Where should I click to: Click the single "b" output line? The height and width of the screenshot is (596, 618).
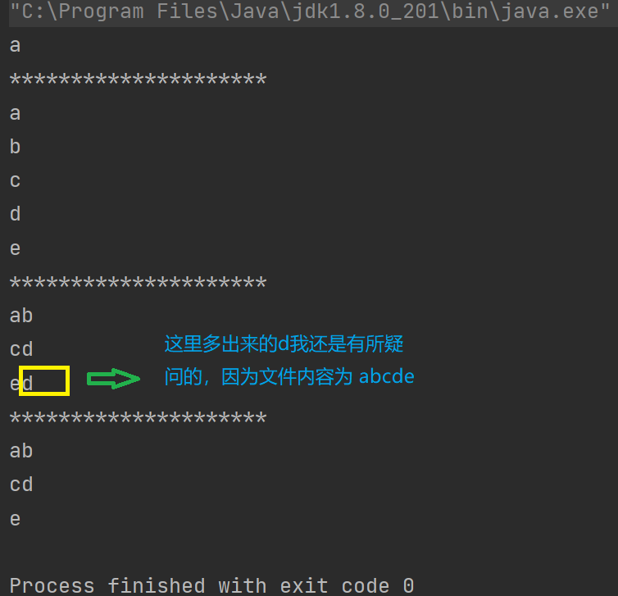pyautogui.click(x=15, y=147)
